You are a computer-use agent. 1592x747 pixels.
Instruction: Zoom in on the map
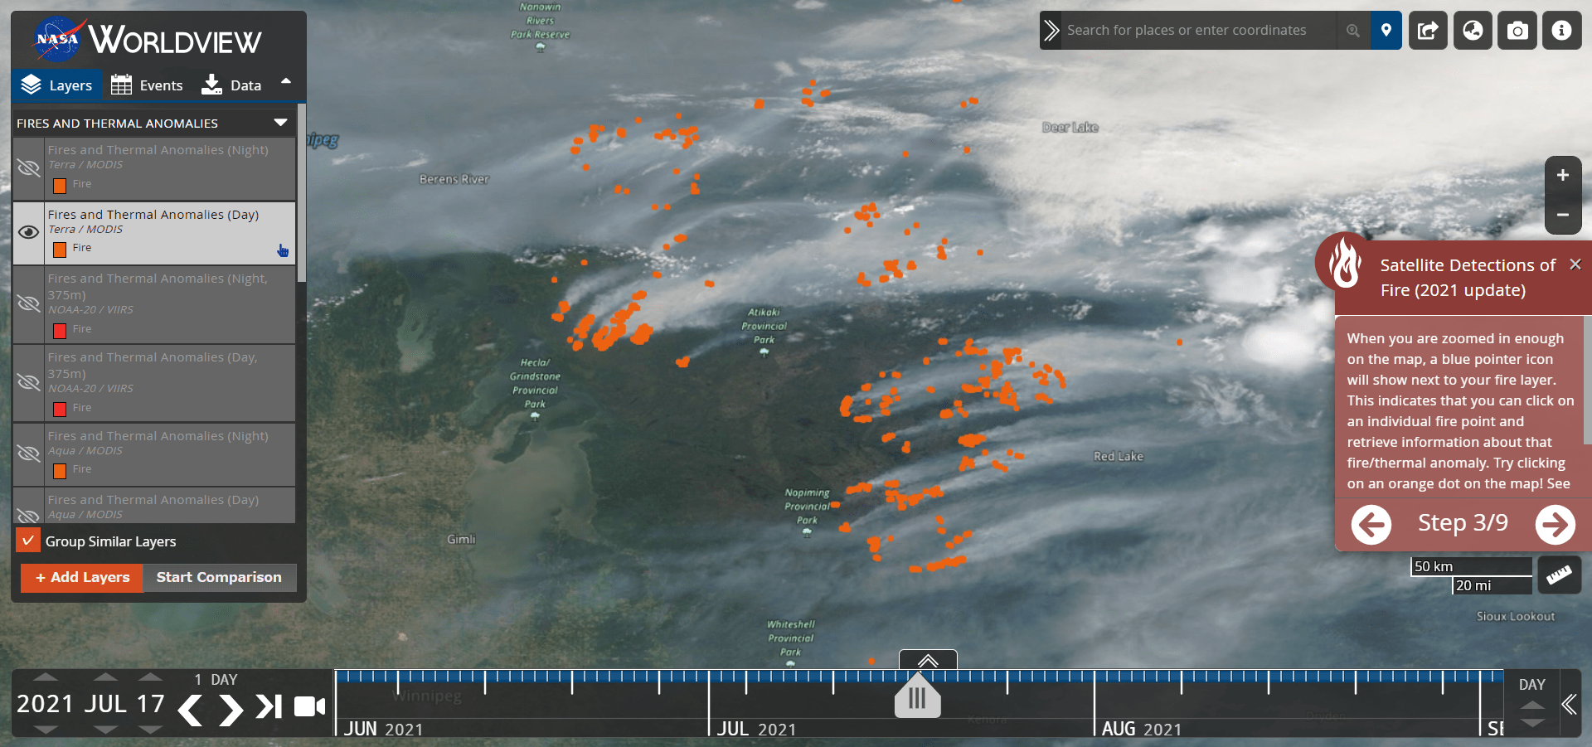tap(1563, 175)
